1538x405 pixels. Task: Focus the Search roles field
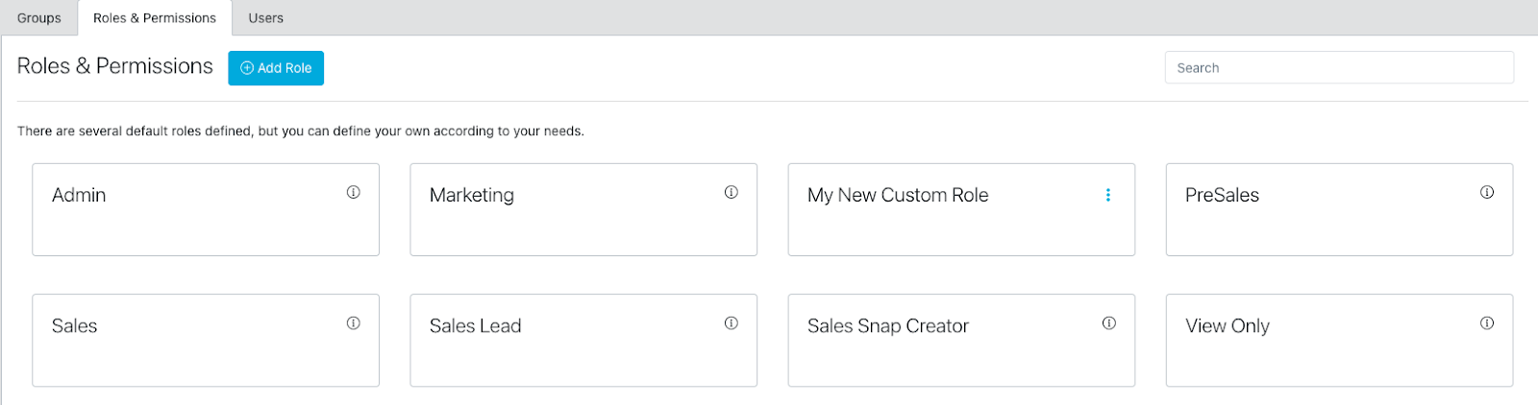pos(1339,68)
